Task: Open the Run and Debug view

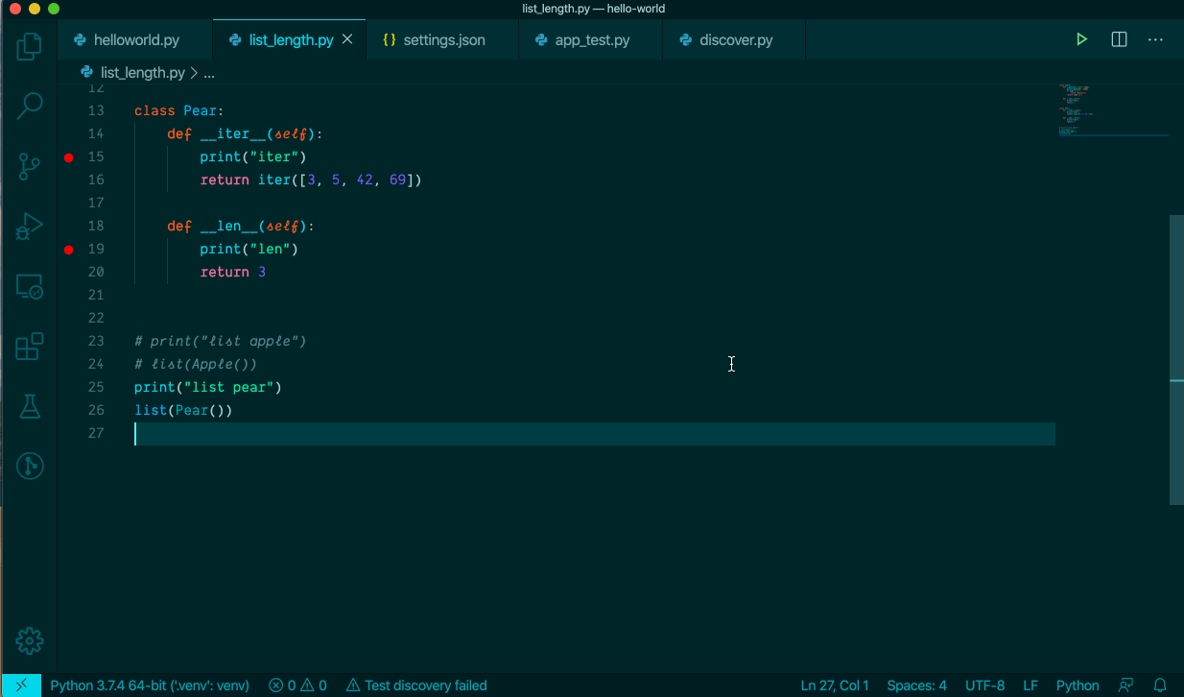Action: 29,227
